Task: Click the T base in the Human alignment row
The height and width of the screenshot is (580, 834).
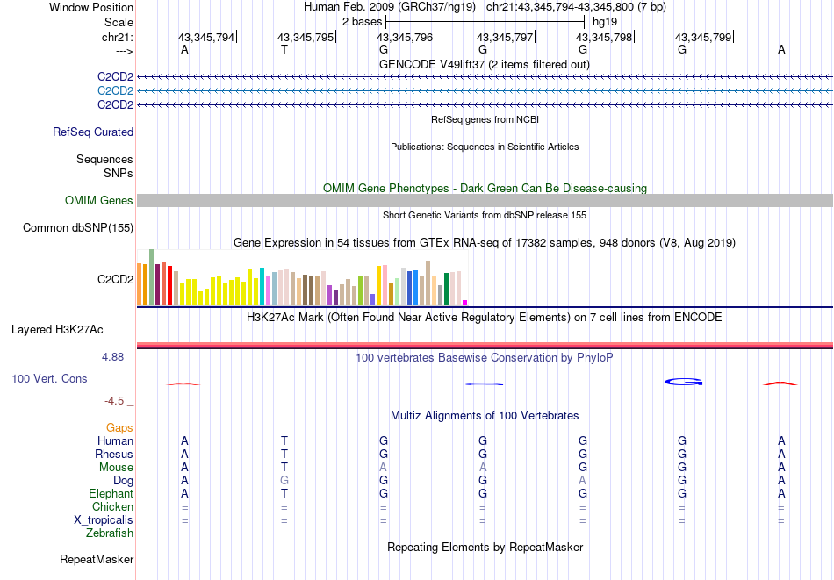Action: coord(284,440)
